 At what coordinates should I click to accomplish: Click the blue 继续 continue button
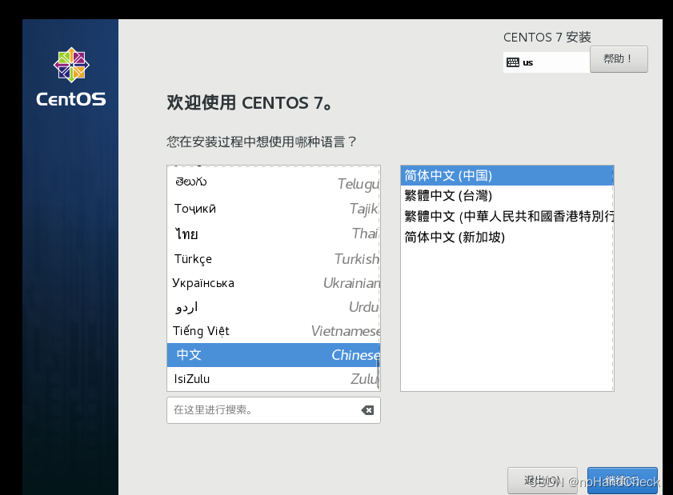pos(623,481)
